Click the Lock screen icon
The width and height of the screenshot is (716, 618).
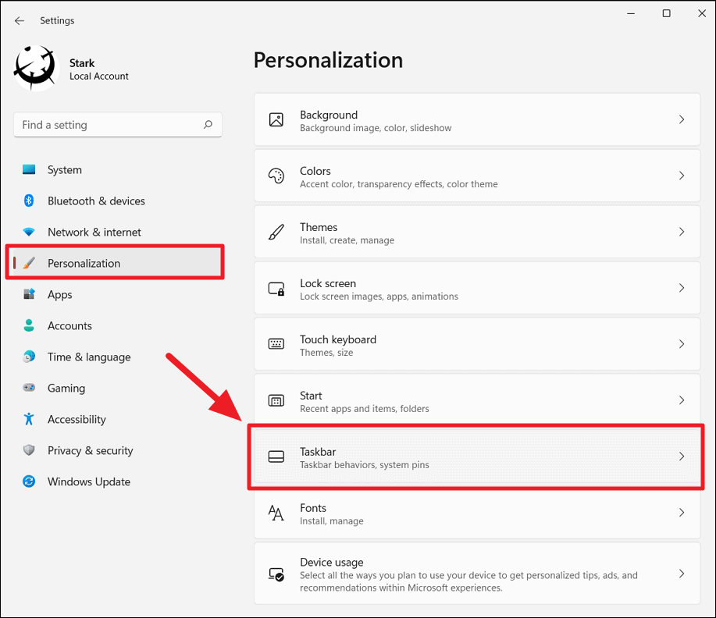point(276,289)
